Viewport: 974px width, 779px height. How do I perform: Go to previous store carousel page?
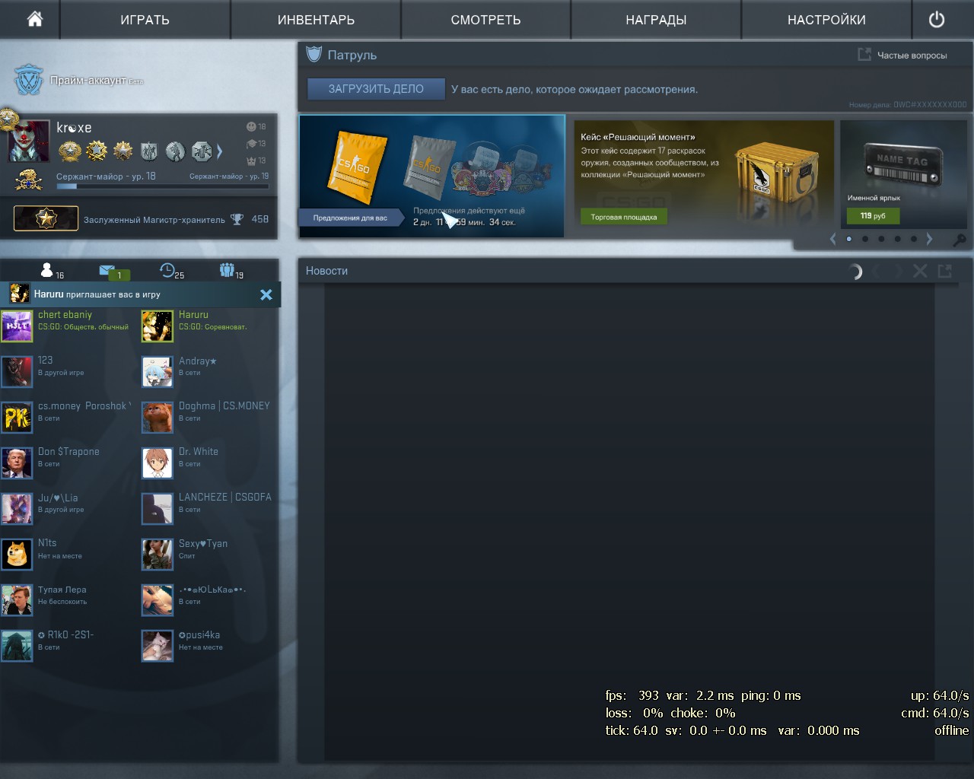pos(833,239)
